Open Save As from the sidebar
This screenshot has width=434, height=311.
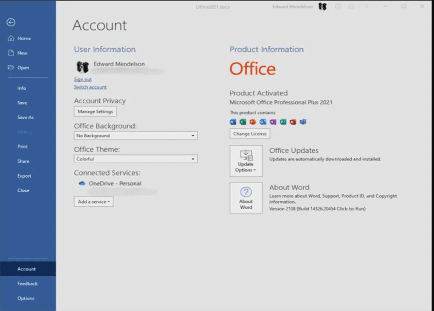click(x=25, y=117)
